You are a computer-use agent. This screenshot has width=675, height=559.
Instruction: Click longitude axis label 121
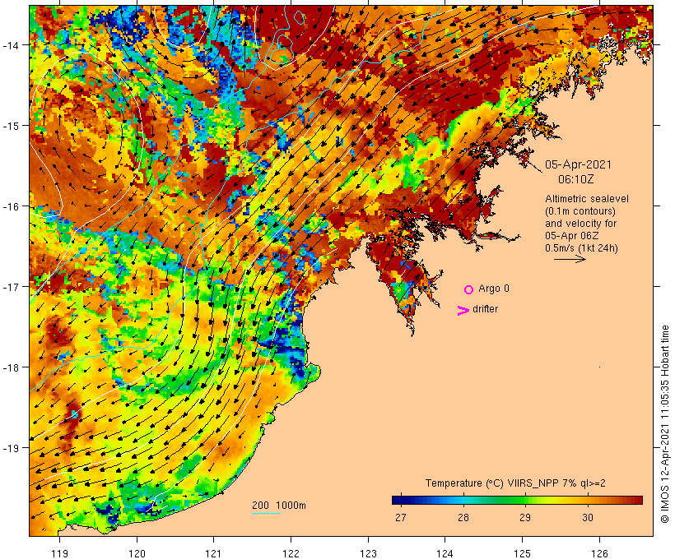(213, 553)
